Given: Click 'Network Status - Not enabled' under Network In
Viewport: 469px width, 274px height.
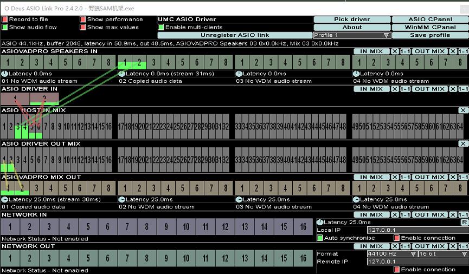Looking at the screenshot, I should pos(45,239).
